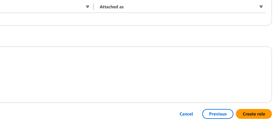
Task: Abort role creation with Cancel
Action: click(186, 114)
